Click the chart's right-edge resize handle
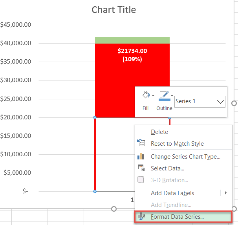 click(234, 103)
